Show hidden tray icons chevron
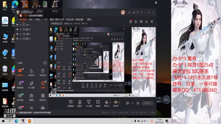 [x=132, y=121]
